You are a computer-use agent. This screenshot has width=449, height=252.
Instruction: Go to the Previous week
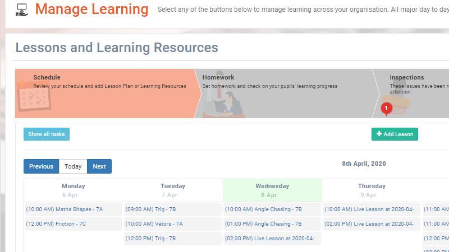[x=41, y=166]
